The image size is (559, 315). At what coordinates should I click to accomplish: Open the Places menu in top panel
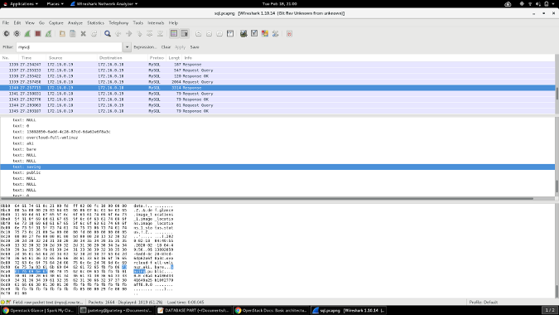coord(55,4)
